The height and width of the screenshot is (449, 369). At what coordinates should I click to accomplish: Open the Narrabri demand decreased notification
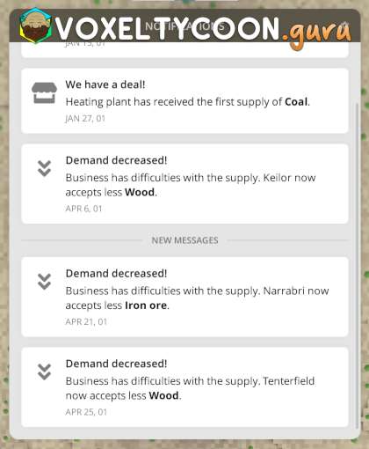[x=184, y=297]
